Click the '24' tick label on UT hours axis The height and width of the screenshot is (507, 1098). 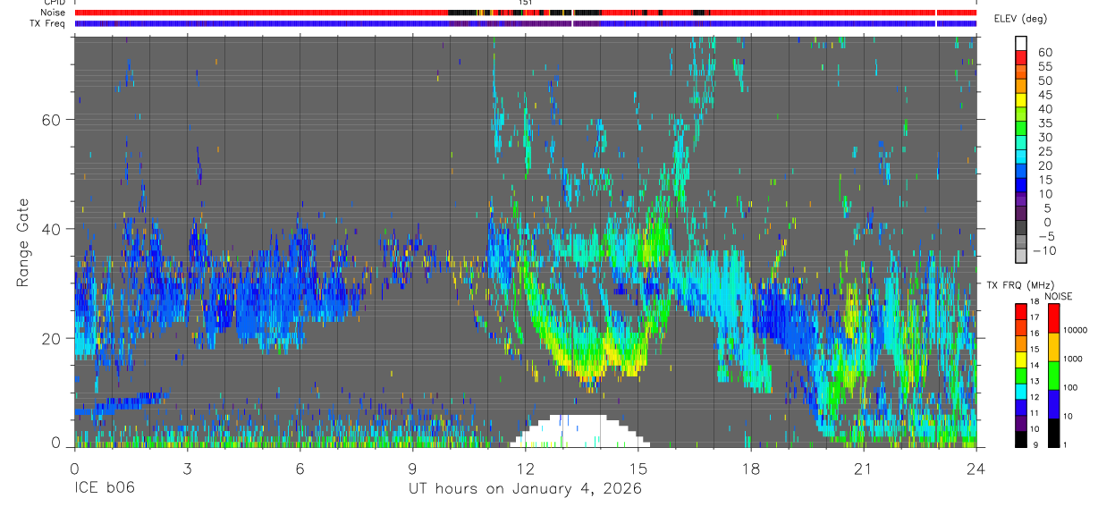(x=976, y=468)
